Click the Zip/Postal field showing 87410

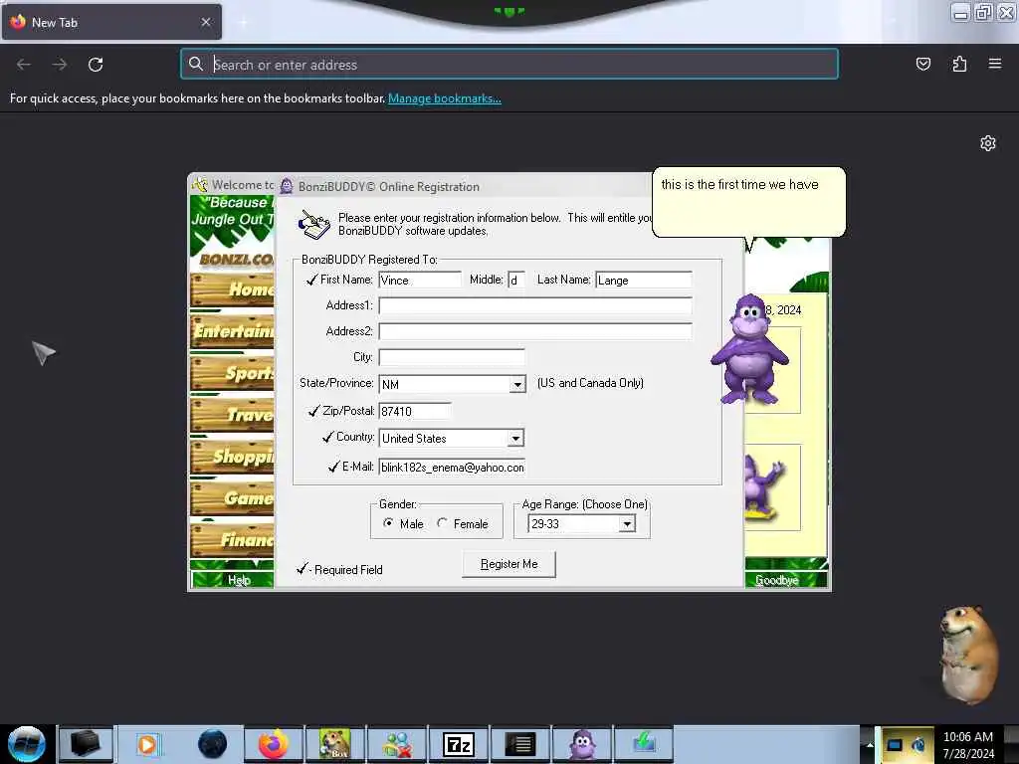(x=415, y=411)
